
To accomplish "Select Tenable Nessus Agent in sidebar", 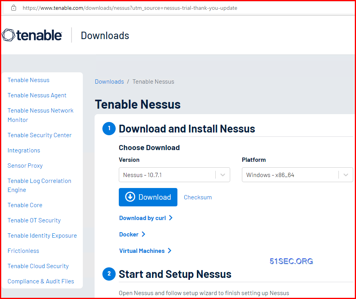I will tap(37, 95).
